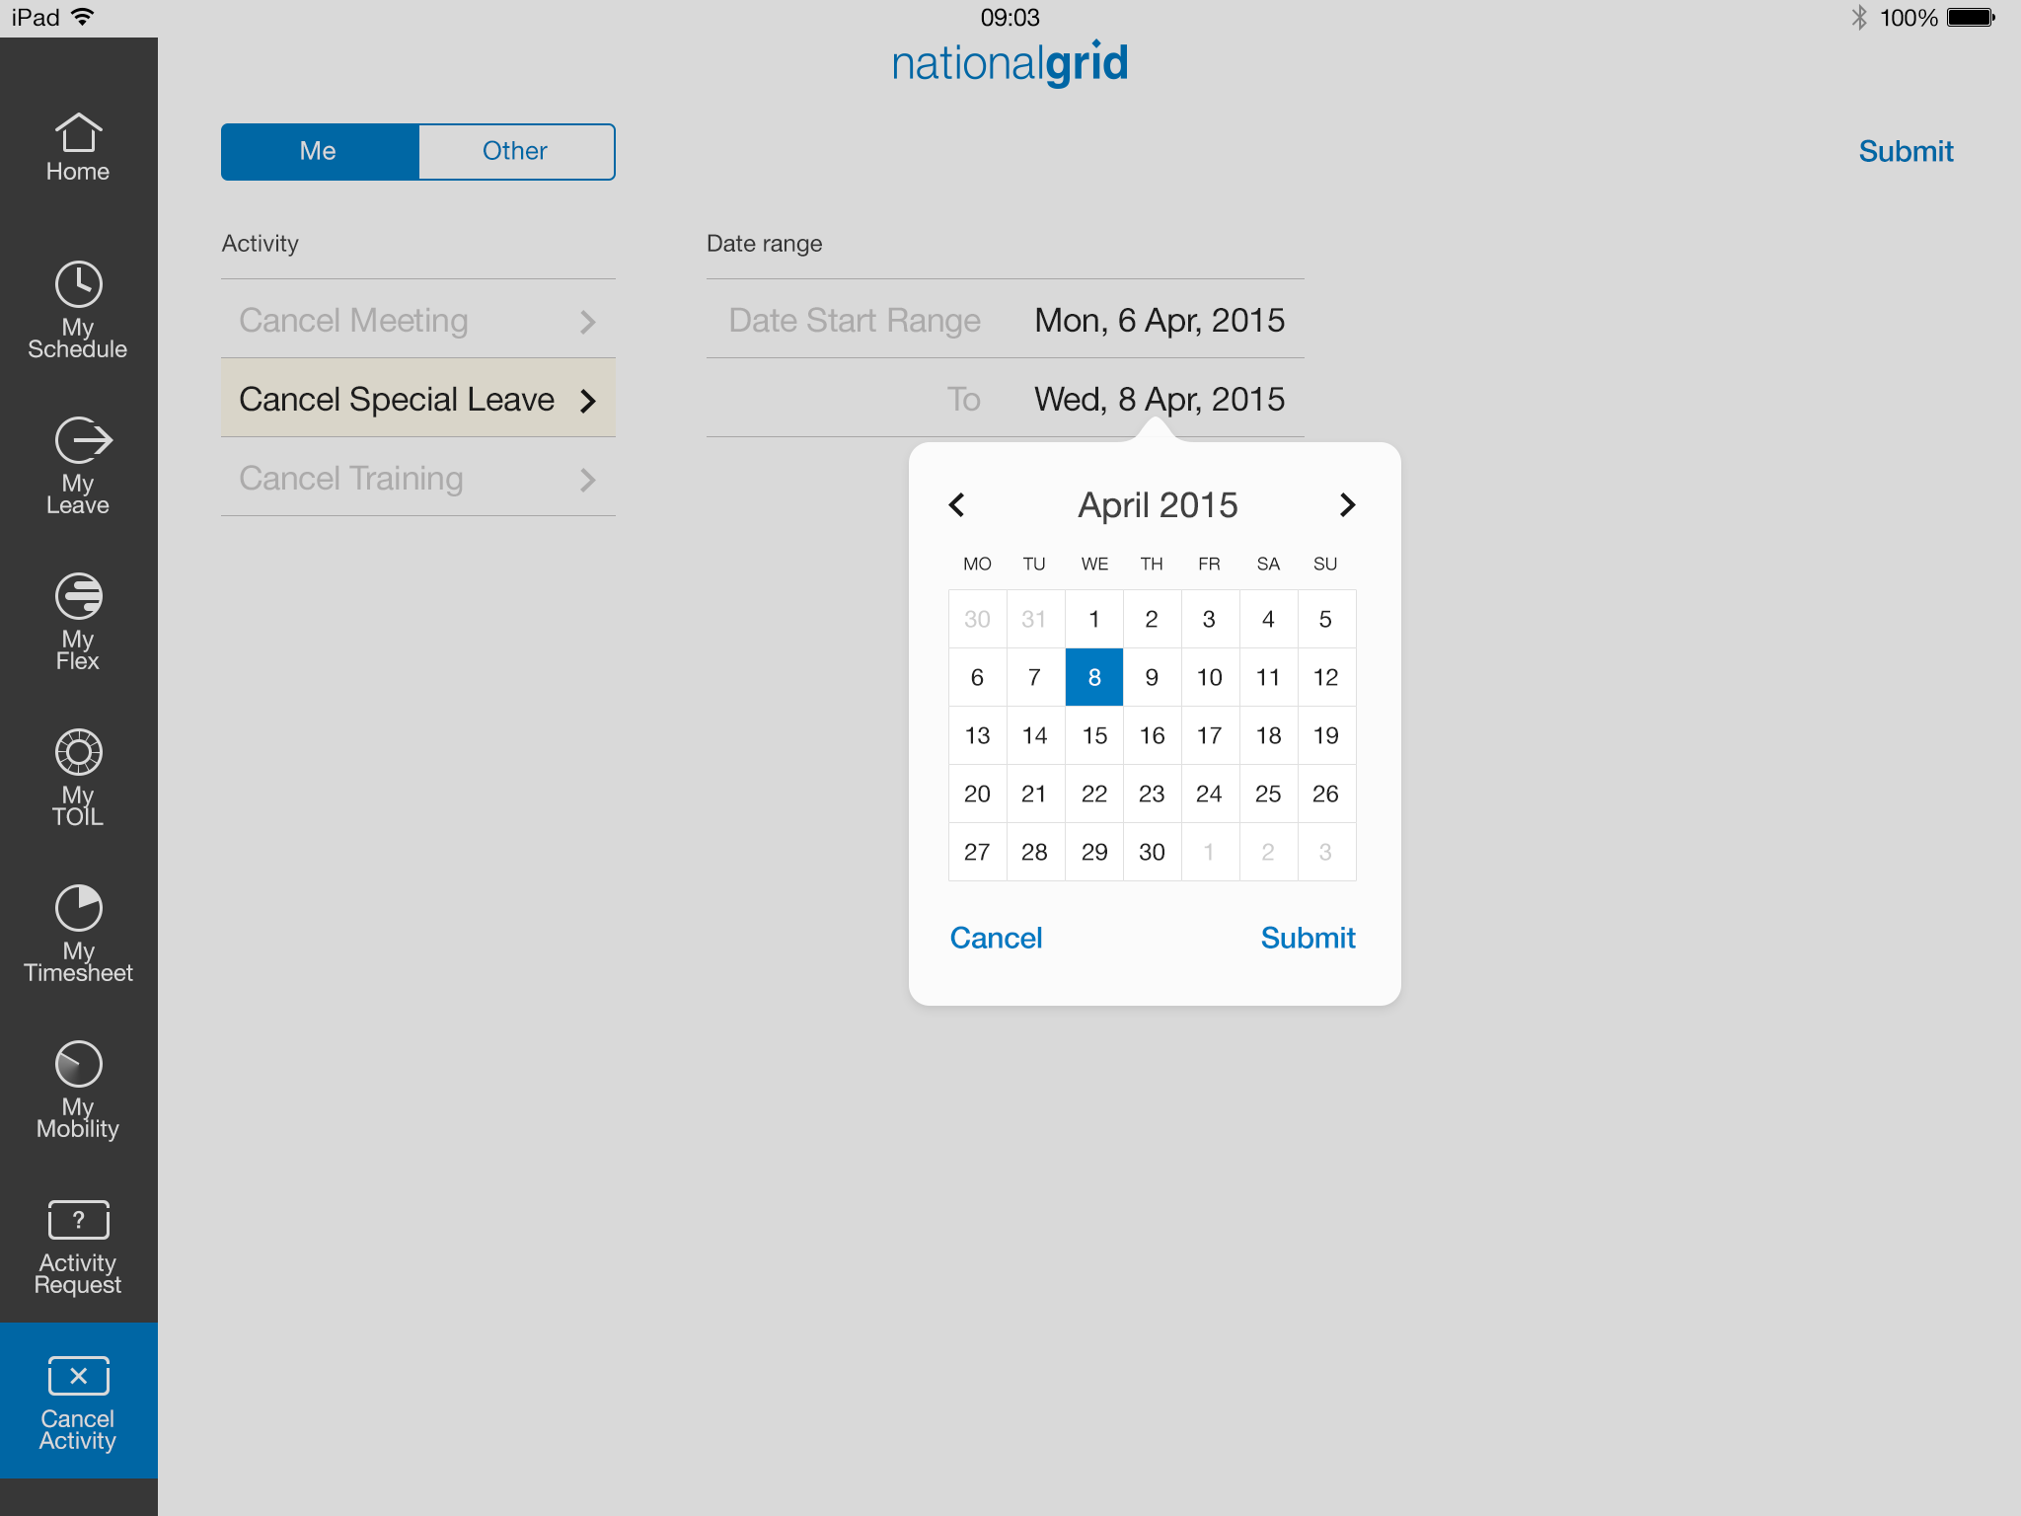Viewport: 2021px width, 1516px height.
Task: Open My Schedule clock icon
Action: pyautogui.click(x=78, y=309)
